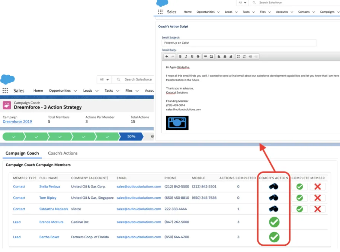The image size is (340, 252).
Task: Click the email link in Siddartha Nedaerk's row
Action: 139,209
